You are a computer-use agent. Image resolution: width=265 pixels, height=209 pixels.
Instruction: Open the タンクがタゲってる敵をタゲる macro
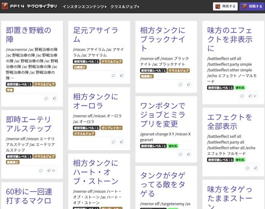click(162, 184)
